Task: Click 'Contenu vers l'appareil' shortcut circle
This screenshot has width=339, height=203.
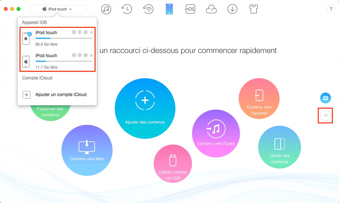Action: [259, 99]
